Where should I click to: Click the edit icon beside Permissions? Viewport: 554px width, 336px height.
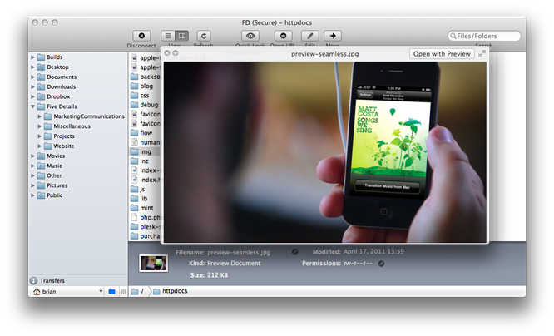381,264
